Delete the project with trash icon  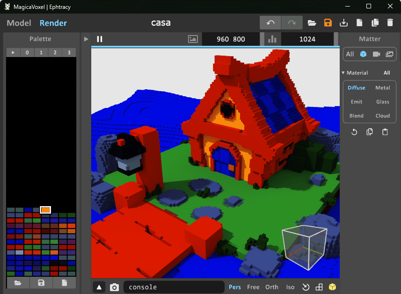click(x=390, y=23)
